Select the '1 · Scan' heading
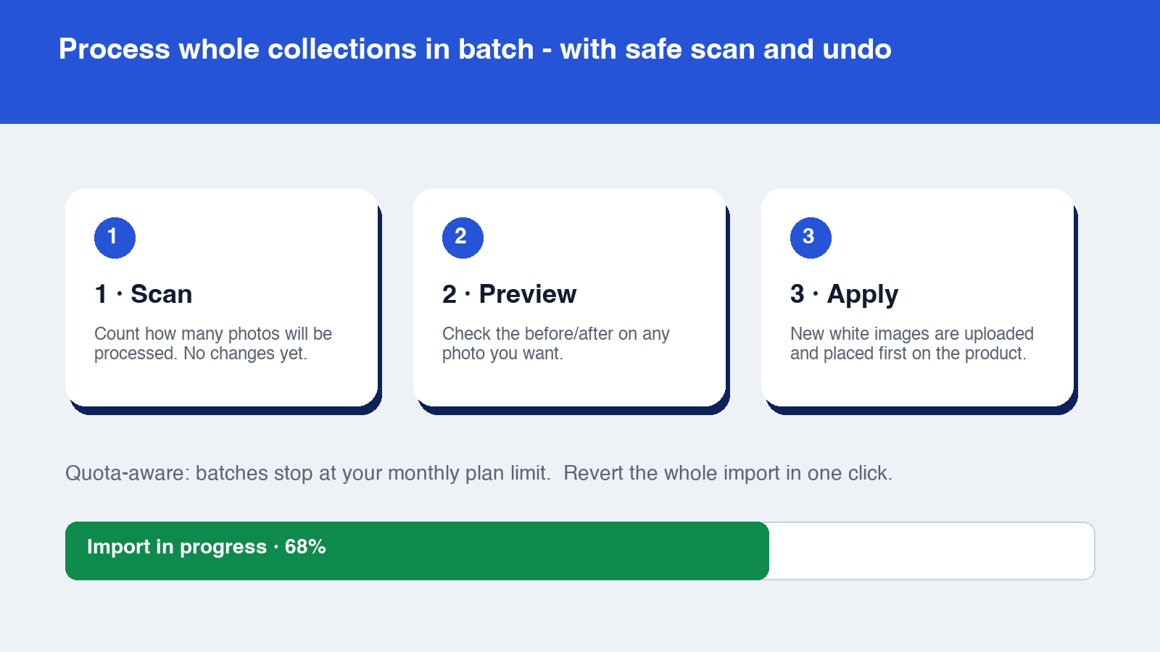The image size is (1160, 652). [x=144, y=294]
